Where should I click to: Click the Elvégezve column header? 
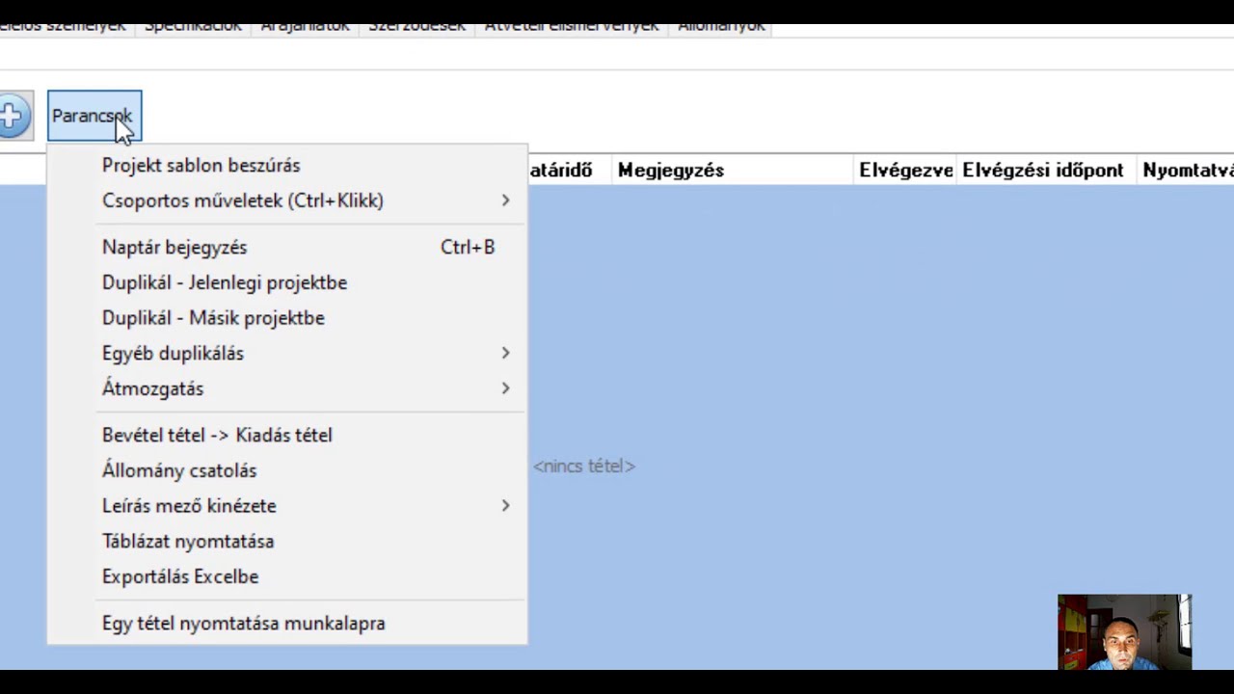(x=905, y=171)
